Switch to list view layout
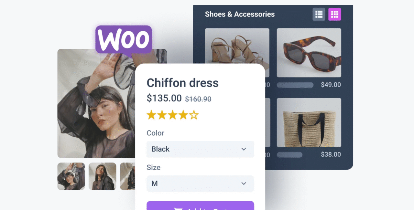The image size is (414, 210). click(x=319, y=14)
